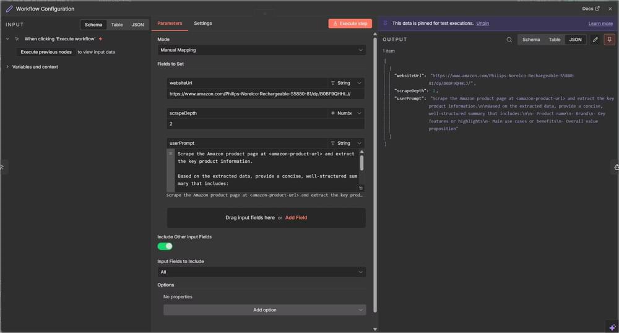Switch to the Settings tab
Viewport: 619px width, 333px height.
click(x=202, y=24)
